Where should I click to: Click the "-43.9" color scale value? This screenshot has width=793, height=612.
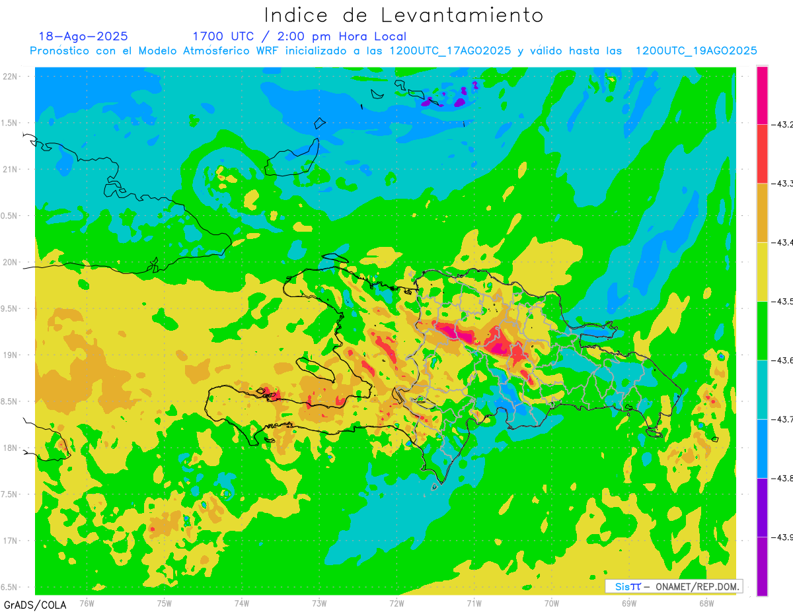(x=783, y=537)
